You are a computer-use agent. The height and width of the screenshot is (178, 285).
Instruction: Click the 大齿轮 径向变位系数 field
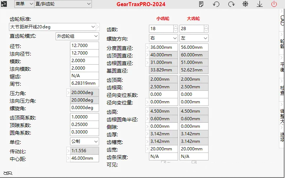pos(194,94)
